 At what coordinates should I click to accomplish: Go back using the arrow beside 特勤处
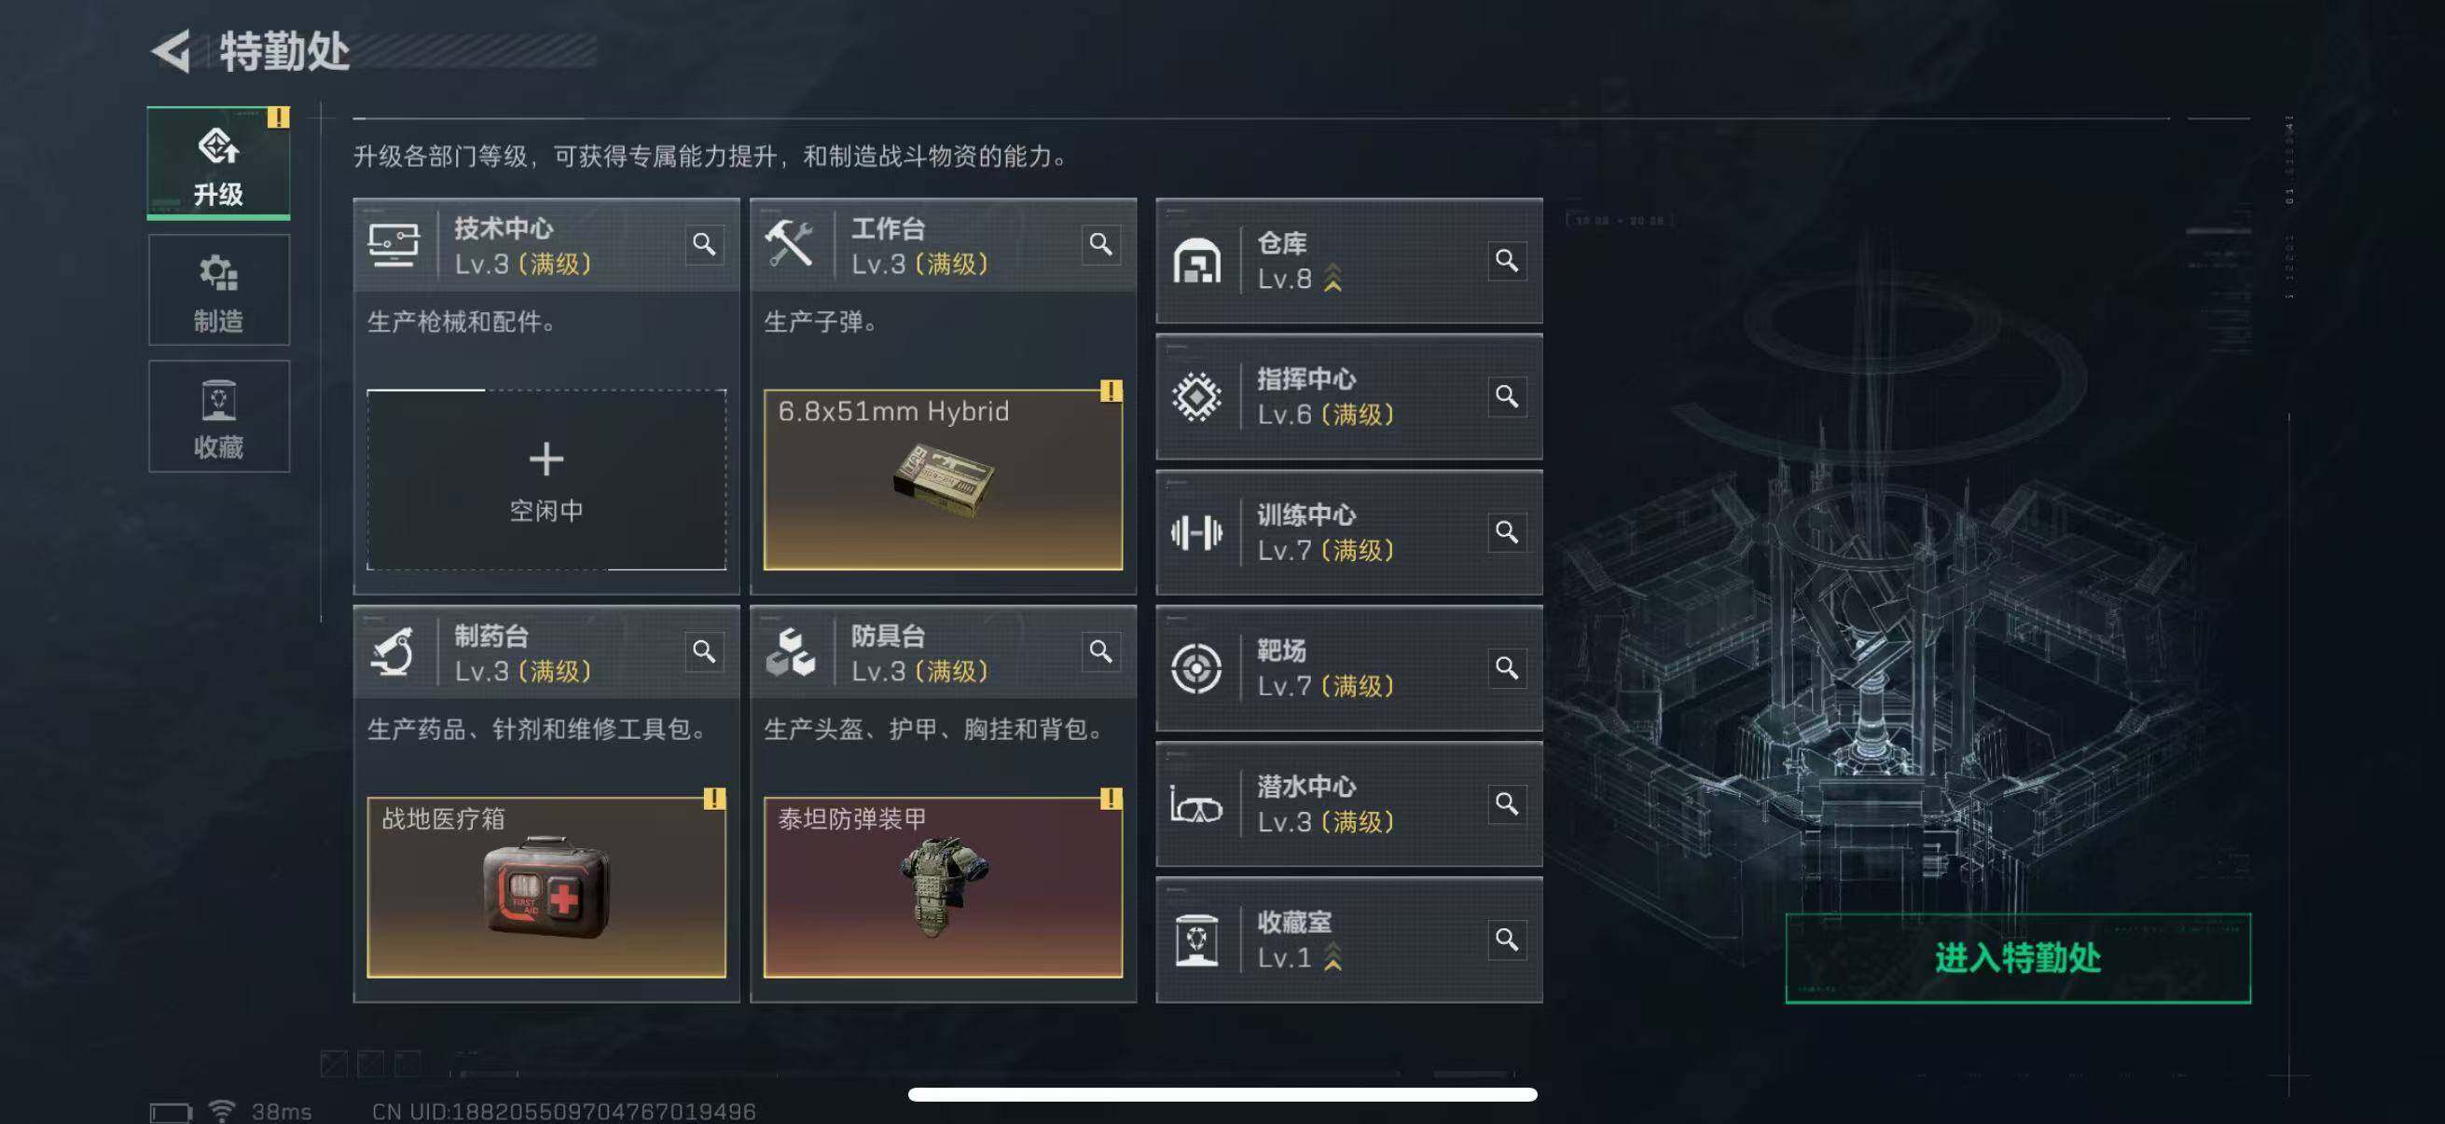coord(172,51)
